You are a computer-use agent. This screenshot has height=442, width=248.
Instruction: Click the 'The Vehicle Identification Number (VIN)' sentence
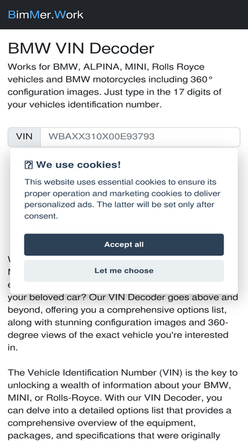122,372
